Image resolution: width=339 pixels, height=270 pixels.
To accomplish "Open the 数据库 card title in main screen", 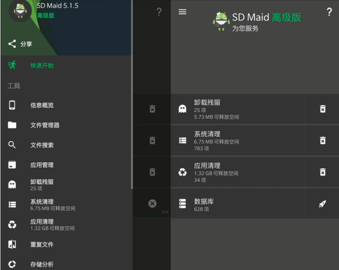I will [204, 201].
